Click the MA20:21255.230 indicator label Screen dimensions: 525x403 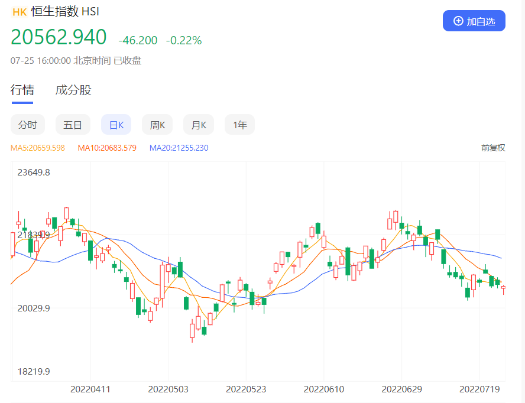(179, 148)
